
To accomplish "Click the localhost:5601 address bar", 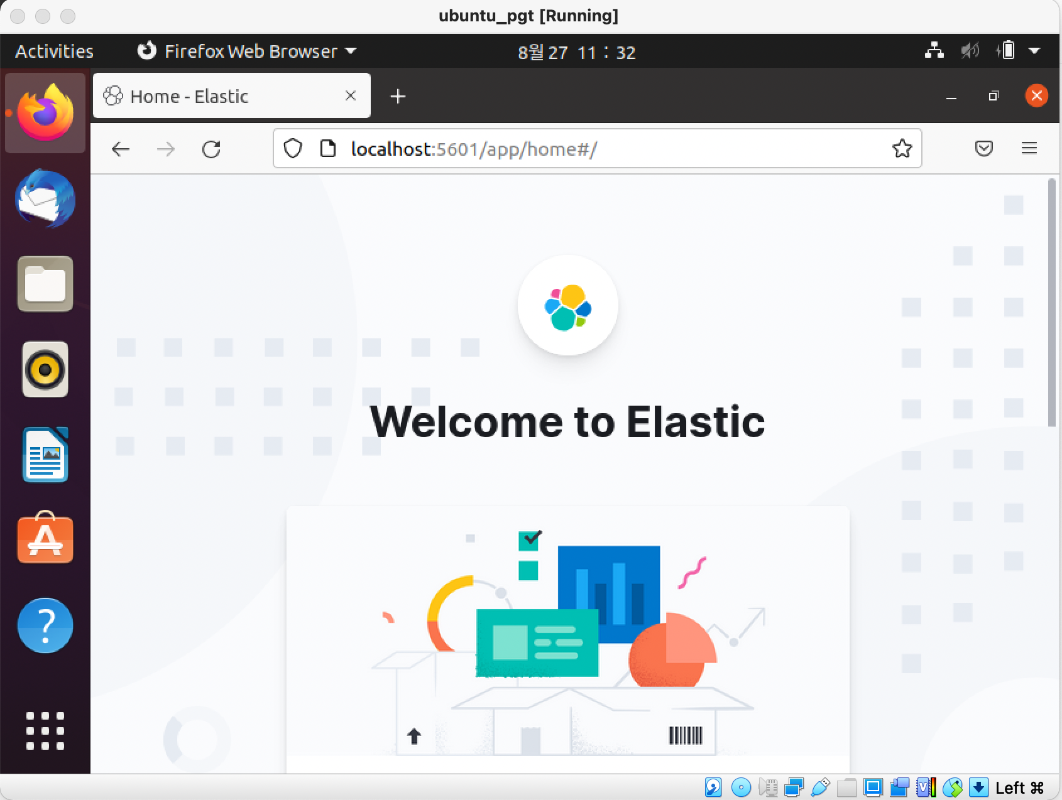I will pyautogui.click(x=597, y=149).
